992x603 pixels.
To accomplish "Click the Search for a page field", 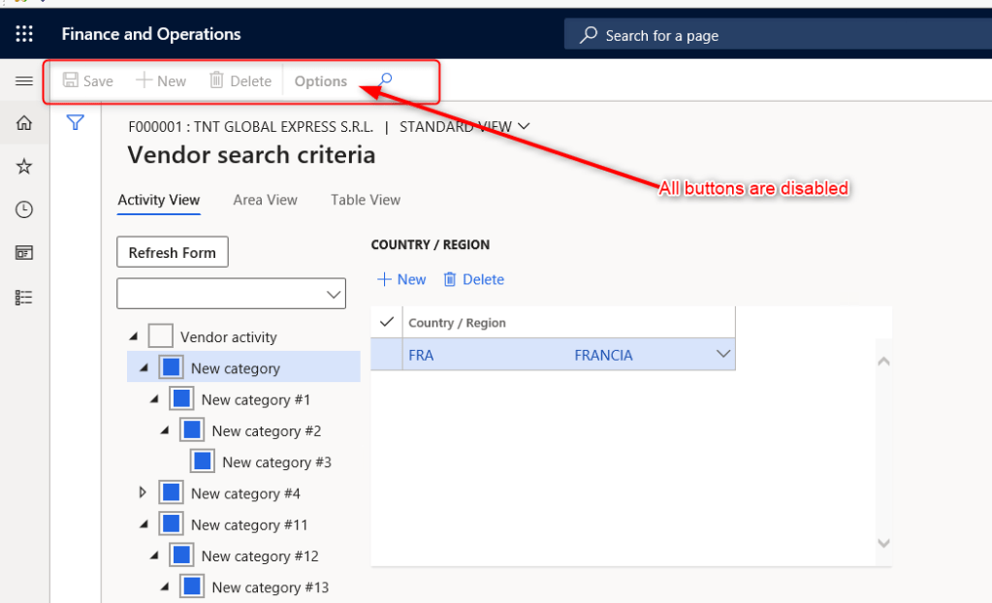I will (776, 35).
